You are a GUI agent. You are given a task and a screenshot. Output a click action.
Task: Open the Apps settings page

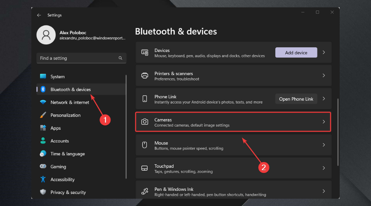pos(81,128)
